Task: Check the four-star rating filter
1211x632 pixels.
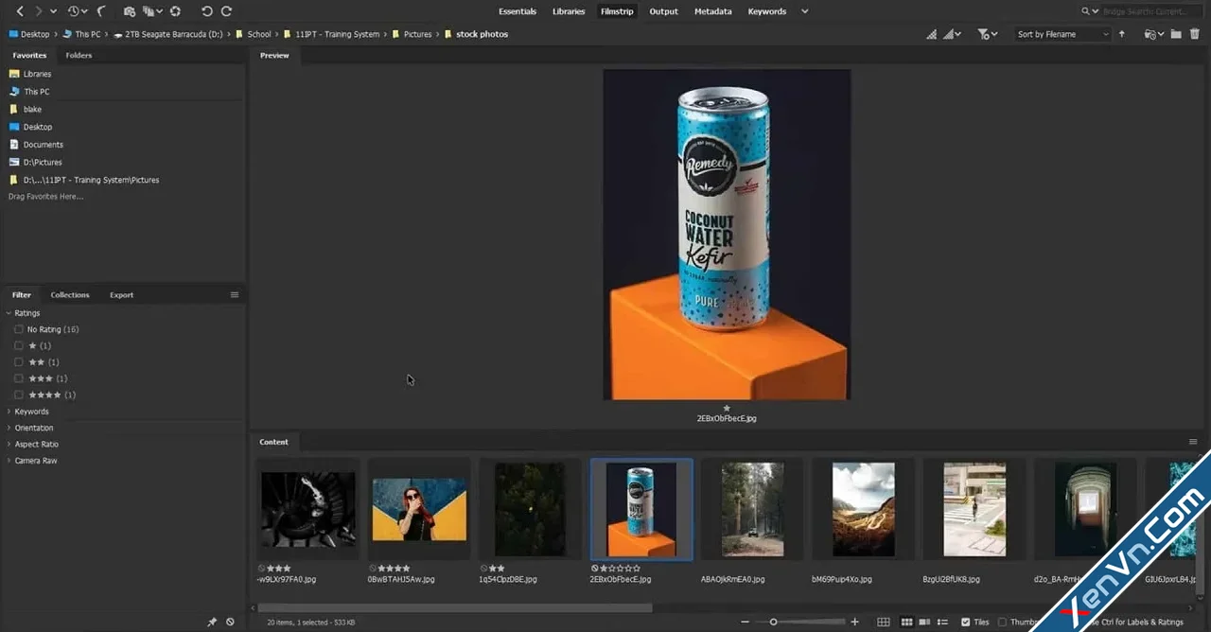Action: 18,395
